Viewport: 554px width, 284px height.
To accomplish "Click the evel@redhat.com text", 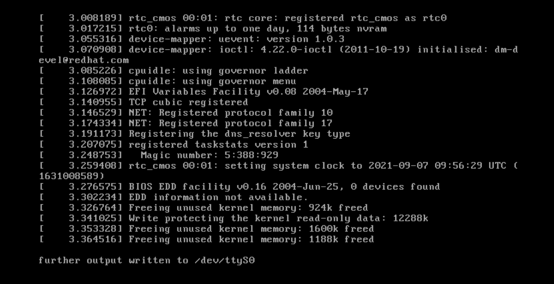I will (84, 60).
